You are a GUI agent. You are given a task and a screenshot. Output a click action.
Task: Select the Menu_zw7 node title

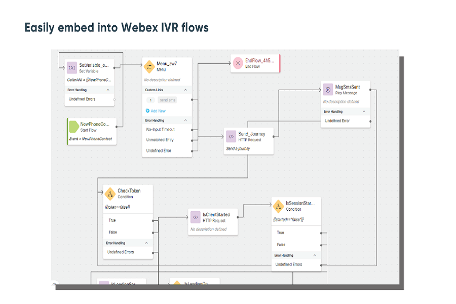point(167,63)
